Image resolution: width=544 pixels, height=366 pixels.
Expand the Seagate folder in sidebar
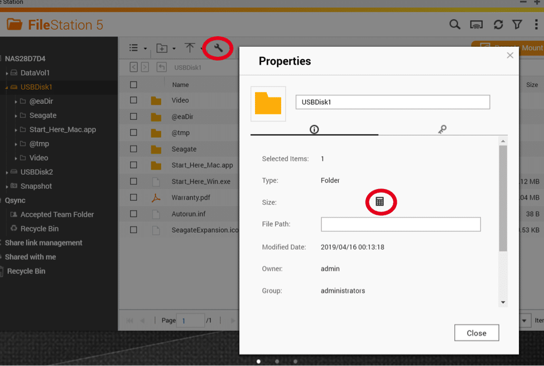tap(16, 116)
